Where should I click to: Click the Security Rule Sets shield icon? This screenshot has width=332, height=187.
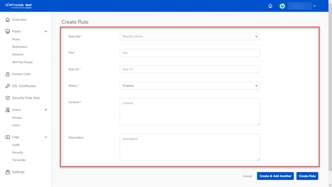tap(7, 98)
